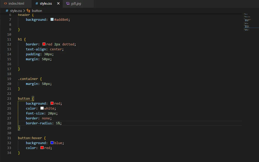Click the 'dotted' value on line 12
The width and height of the screenshot is (259, 162).
[68, 44]
